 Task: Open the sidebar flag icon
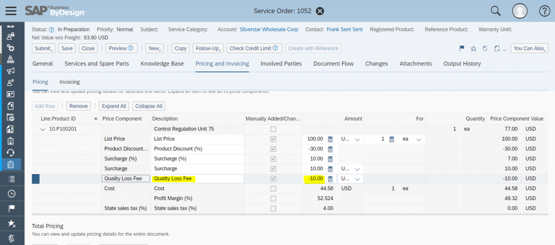11,208
